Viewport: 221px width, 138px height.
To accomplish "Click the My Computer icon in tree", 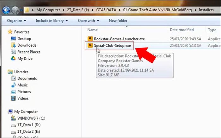I will pyautogui.click(x=10, y=112).
